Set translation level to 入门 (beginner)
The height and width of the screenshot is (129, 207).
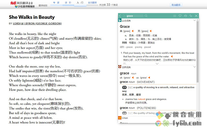(x=80, y=3)
